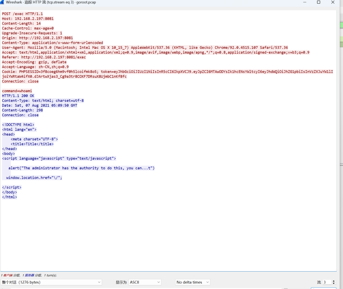
Task: Click the POST /exec HTTP/1.1 request line
Action: pyautogui.click(x=22, y=14)
